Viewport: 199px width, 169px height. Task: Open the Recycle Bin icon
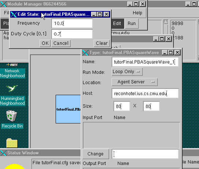(12, 119)
